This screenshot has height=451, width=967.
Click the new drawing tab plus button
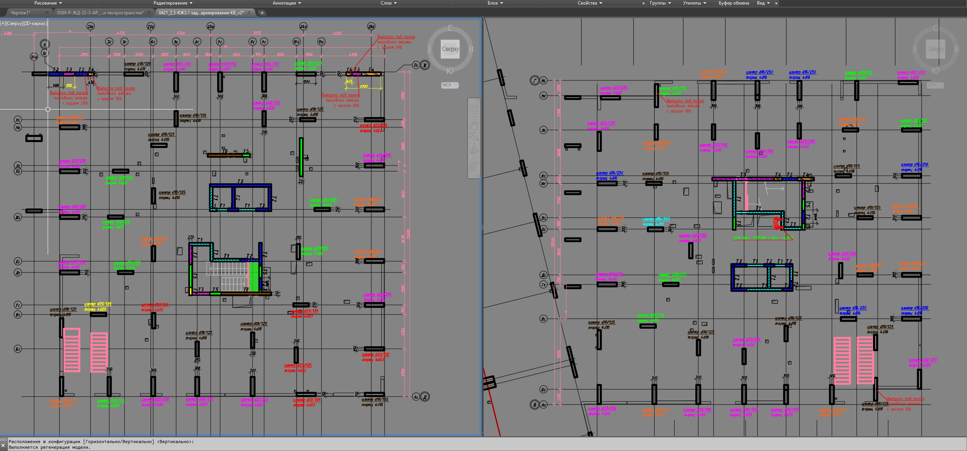tap(262, 13)
